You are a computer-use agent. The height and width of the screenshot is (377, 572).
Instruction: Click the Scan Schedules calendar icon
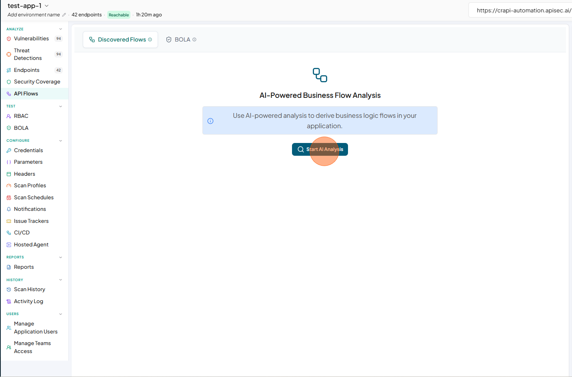coord(9,198)
